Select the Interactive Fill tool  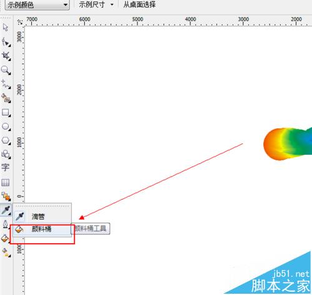[x=6, y=252]
